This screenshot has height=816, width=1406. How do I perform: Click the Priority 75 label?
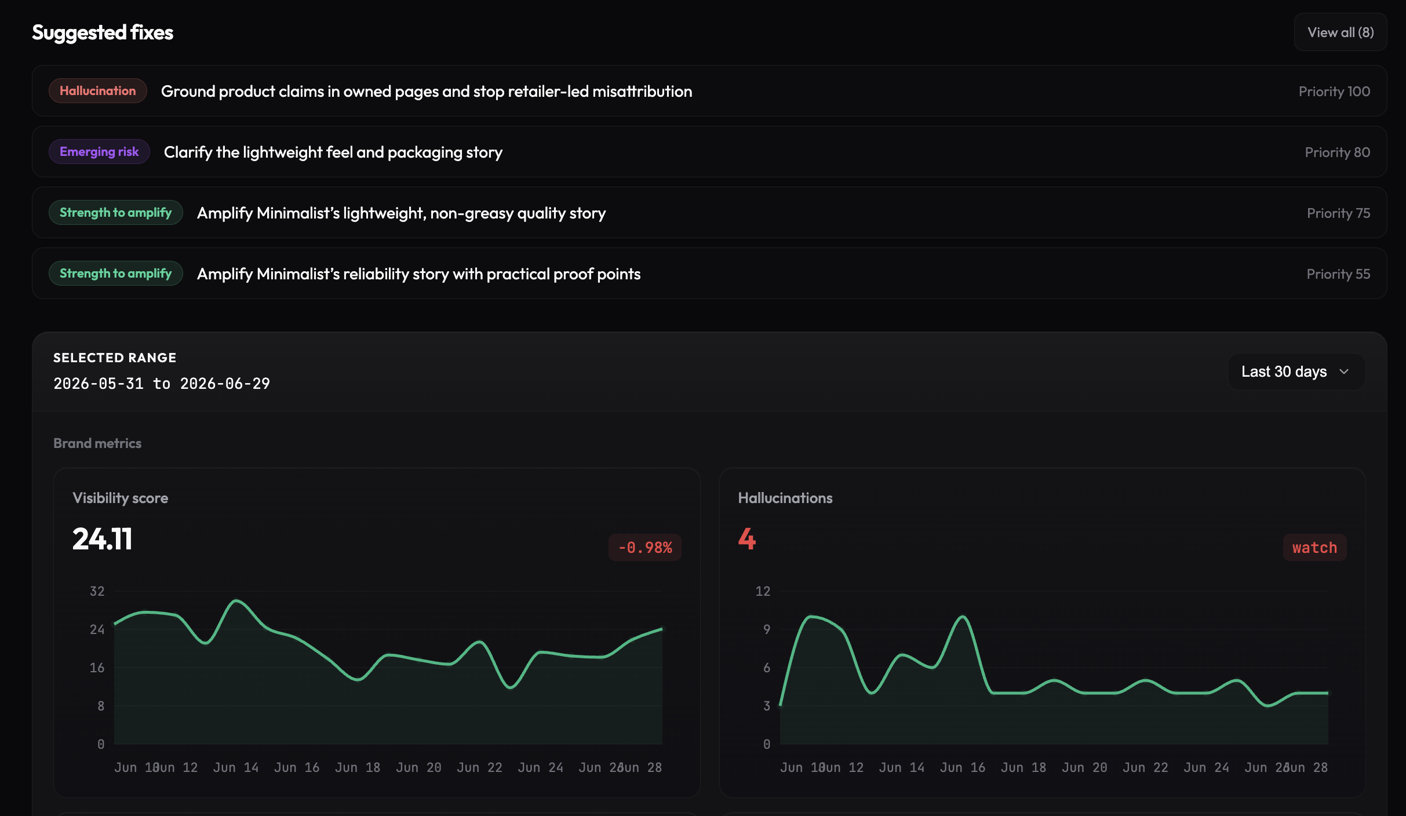point(1338,213)
